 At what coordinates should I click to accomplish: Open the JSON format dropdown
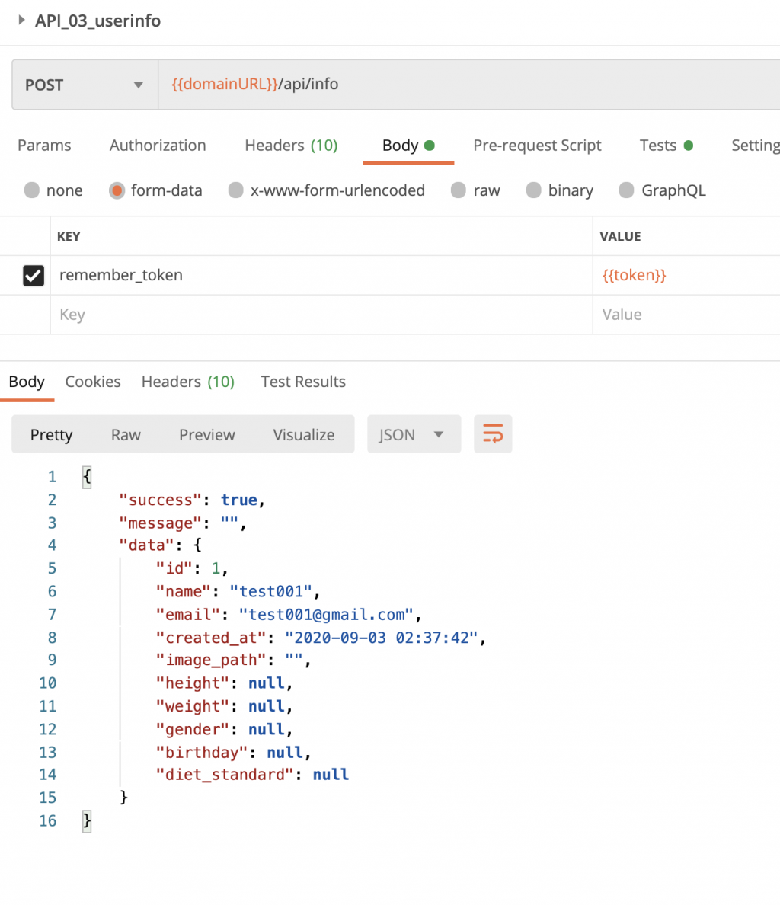[414, 435]
